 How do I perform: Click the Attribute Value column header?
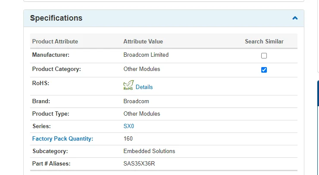143,42
